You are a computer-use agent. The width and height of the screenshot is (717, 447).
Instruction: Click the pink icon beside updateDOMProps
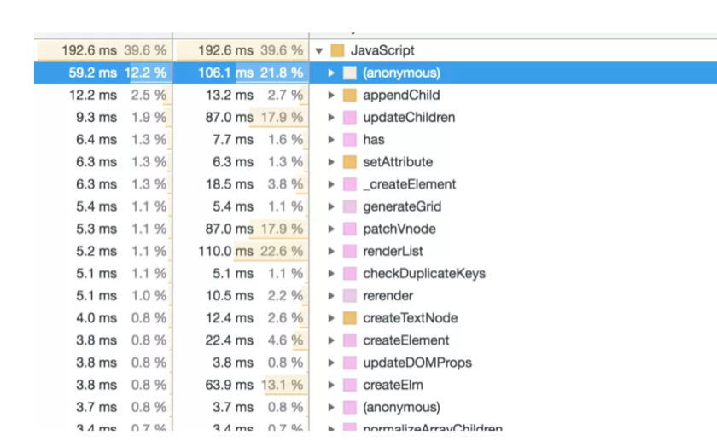[350, 363]
